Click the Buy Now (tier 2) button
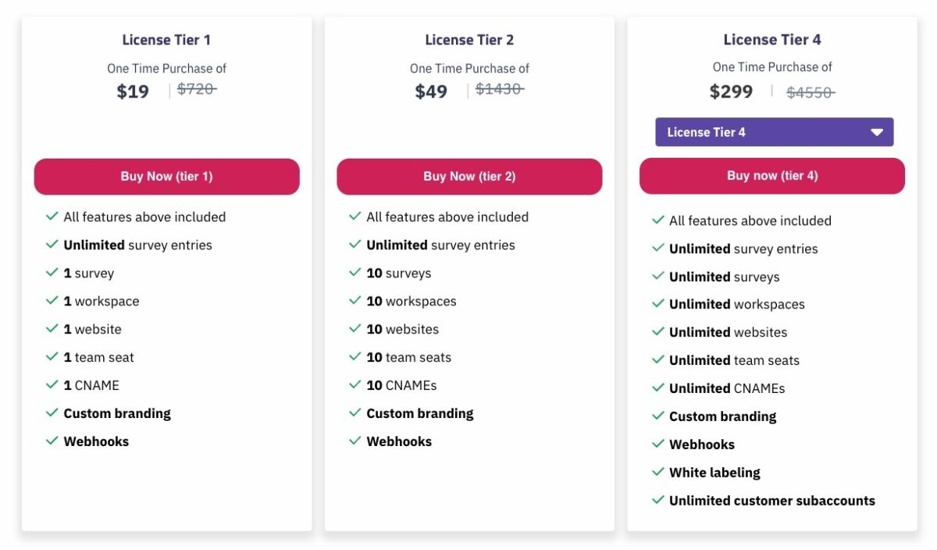This screenshot has width=937, height=550. pos(469,177)
